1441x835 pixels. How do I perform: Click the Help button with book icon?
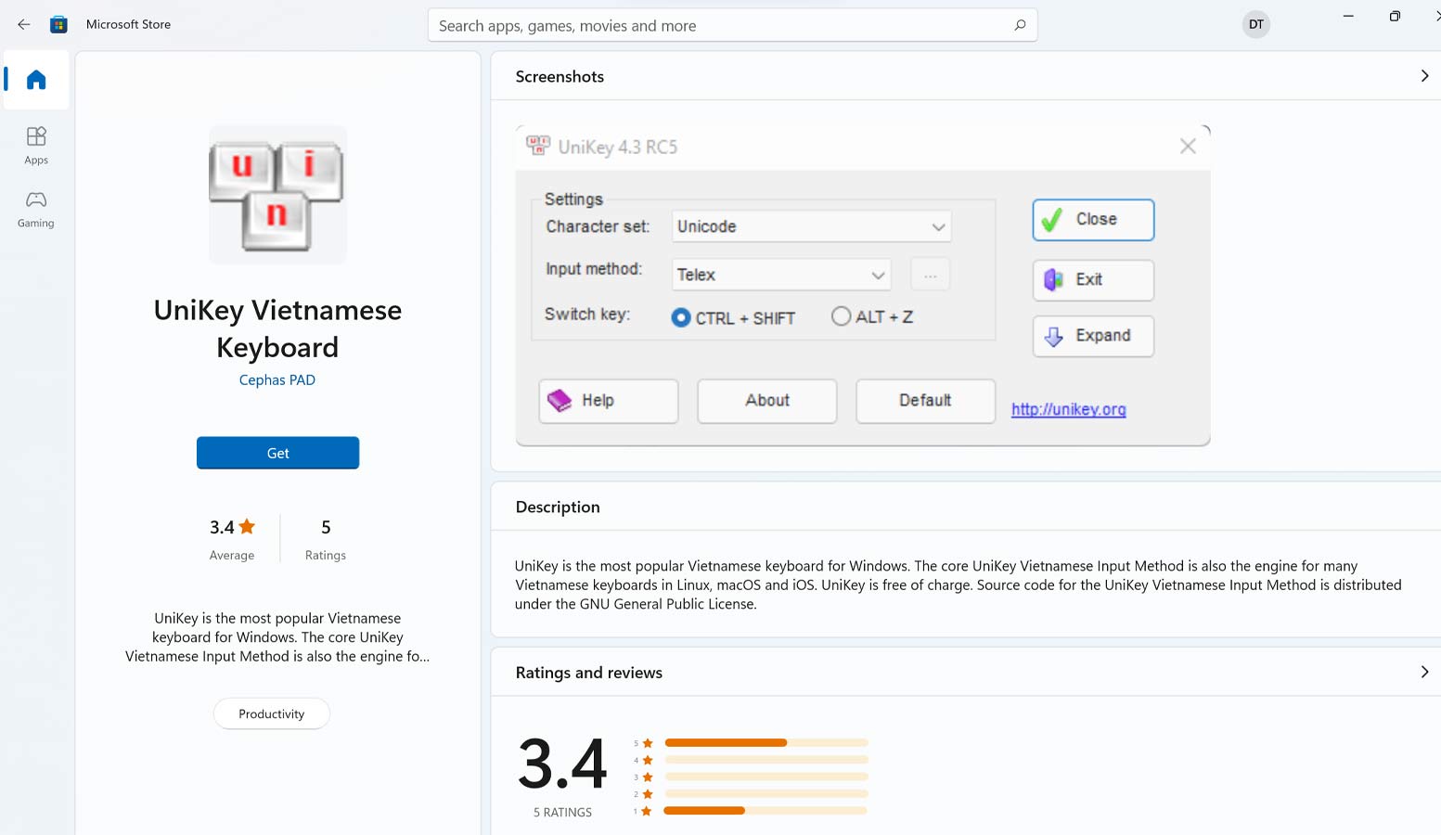608,401
